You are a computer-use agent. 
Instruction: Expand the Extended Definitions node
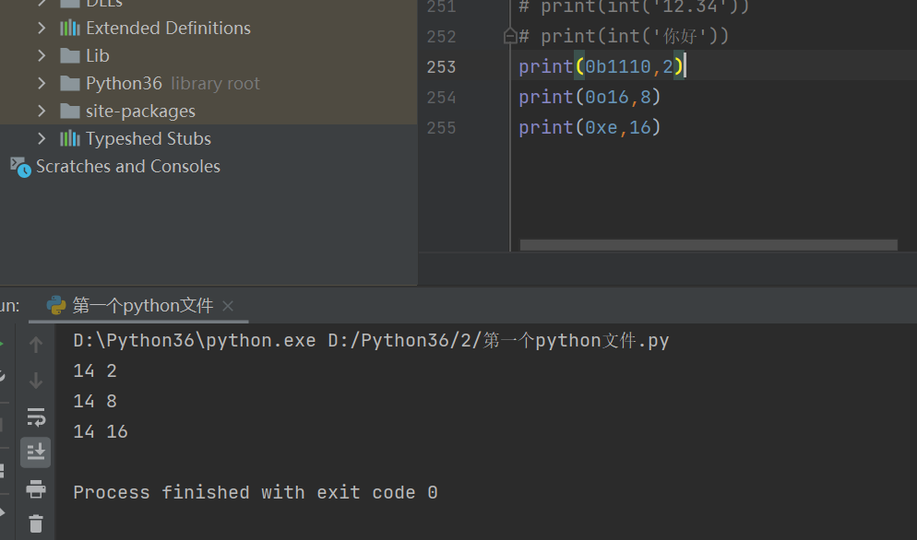pyautogui.click(x=42, y=28)
